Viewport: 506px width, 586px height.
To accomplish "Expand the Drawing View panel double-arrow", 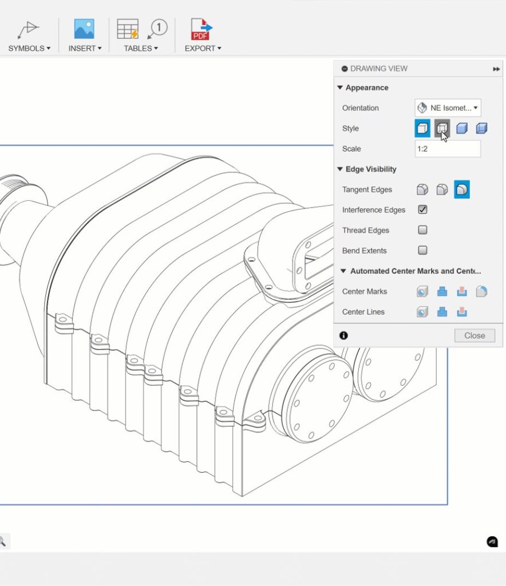I will pos(496,69).
